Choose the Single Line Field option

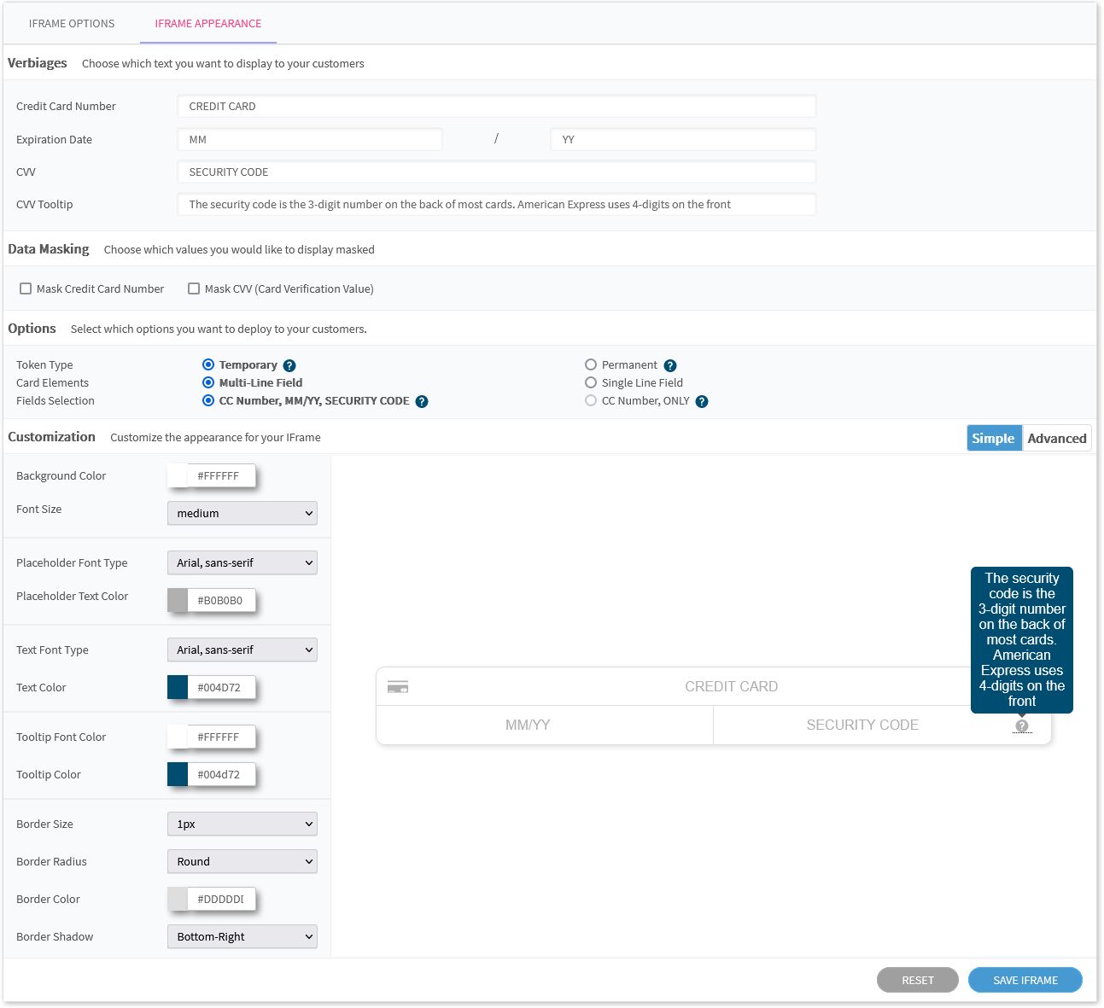click(x=591, y=382)
